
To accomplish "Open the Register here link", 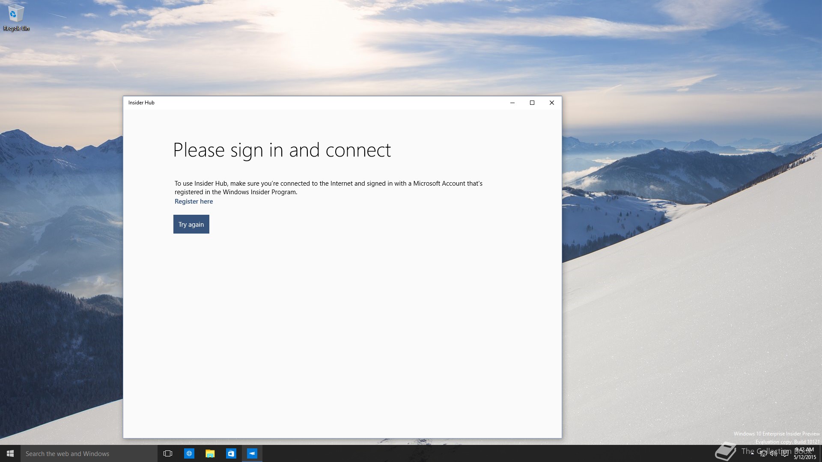I will pyautogui.click(x=194, y=201).
